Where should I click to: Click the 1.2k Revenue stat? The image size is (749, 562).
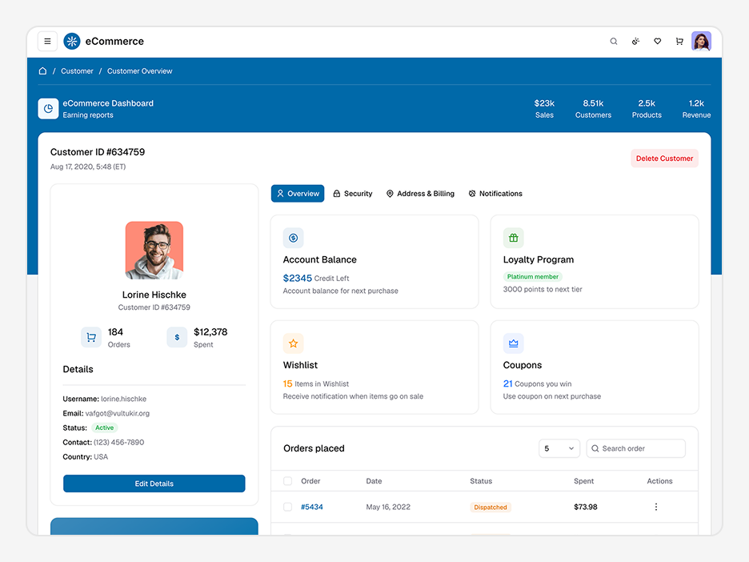[696, 109]
